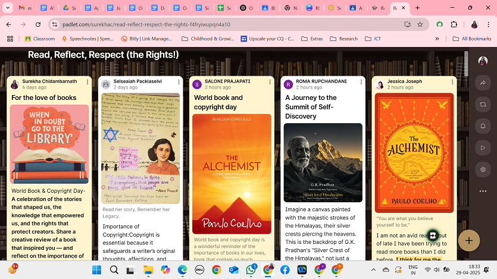Open options menu on Saloni Prajapati's post
The width and height of the screenshot is (497, 279).
[270, 81]
